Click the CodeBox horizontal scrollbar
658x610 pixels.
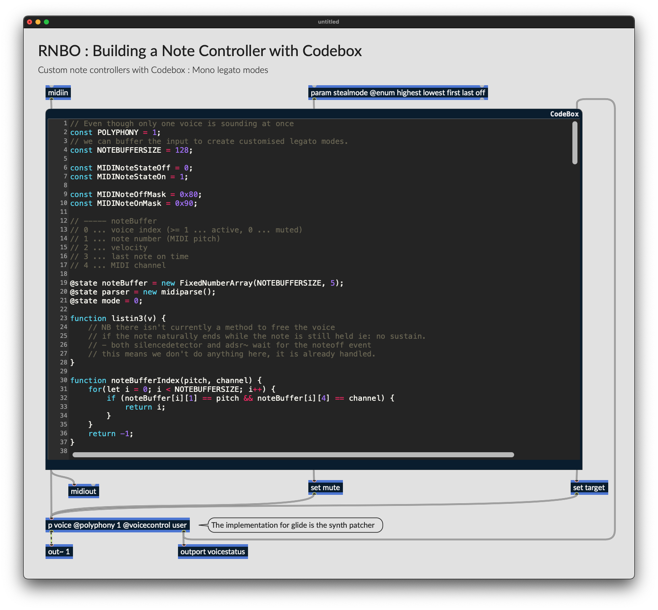point(293,454)
